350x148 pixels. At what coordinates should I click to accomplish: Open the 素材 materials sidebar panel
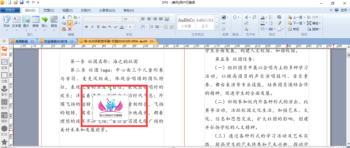tap(4, 91)
